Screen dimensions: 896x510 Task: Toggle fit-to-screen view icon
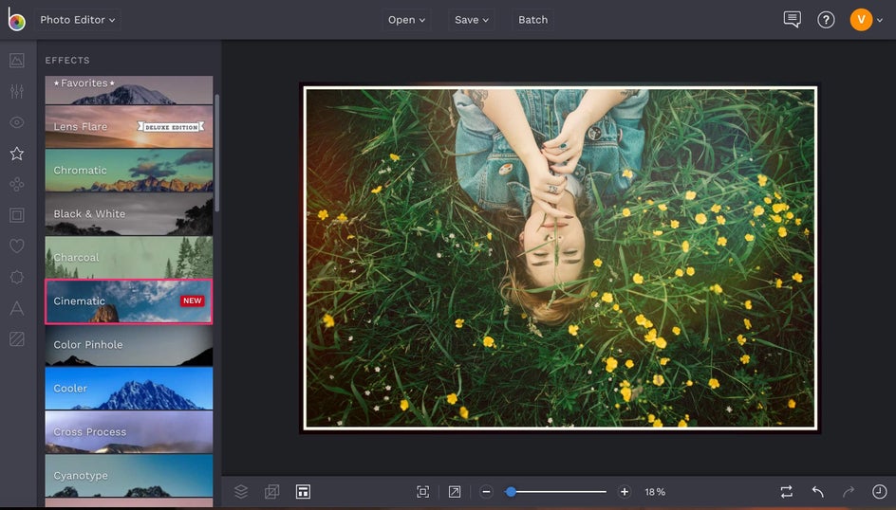tap(423, 492)
